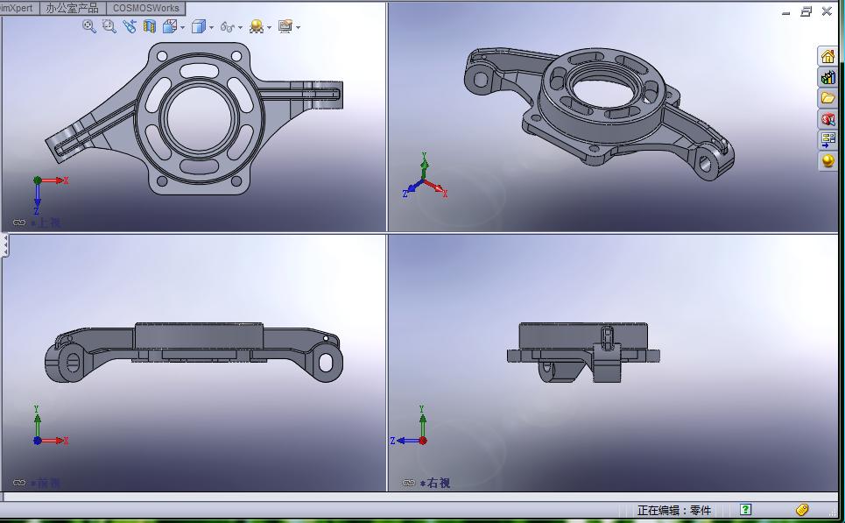Click the yellow tag icon in status bar

click(x=802, y=509)
